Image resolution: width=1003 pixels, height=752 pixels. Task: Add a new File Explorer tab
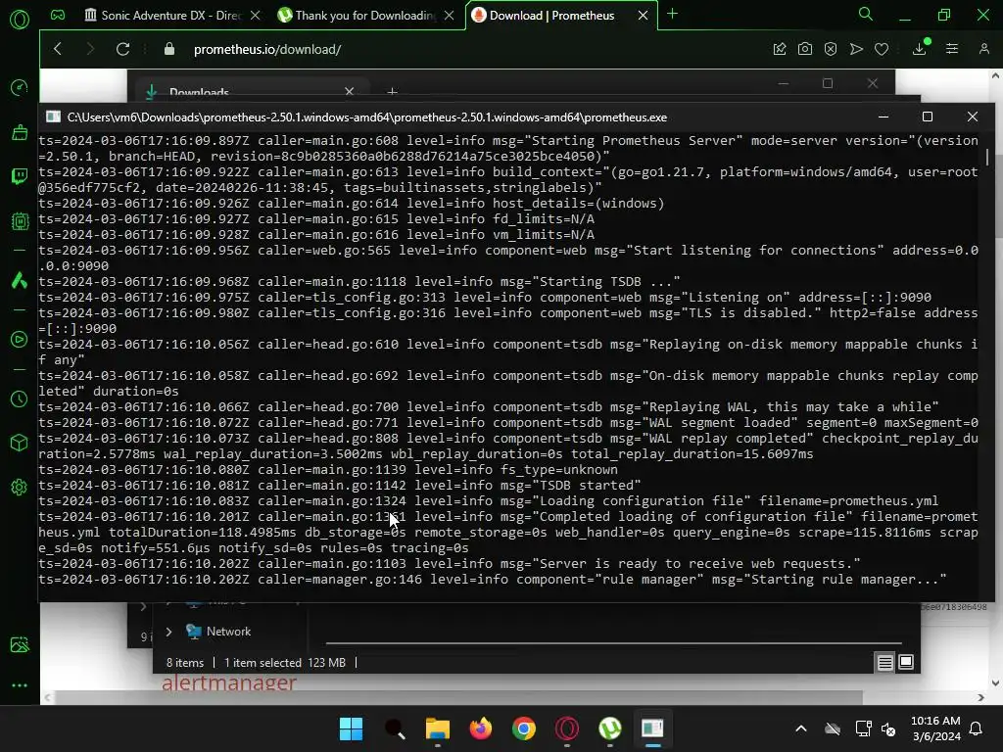[x=392, y=92]
